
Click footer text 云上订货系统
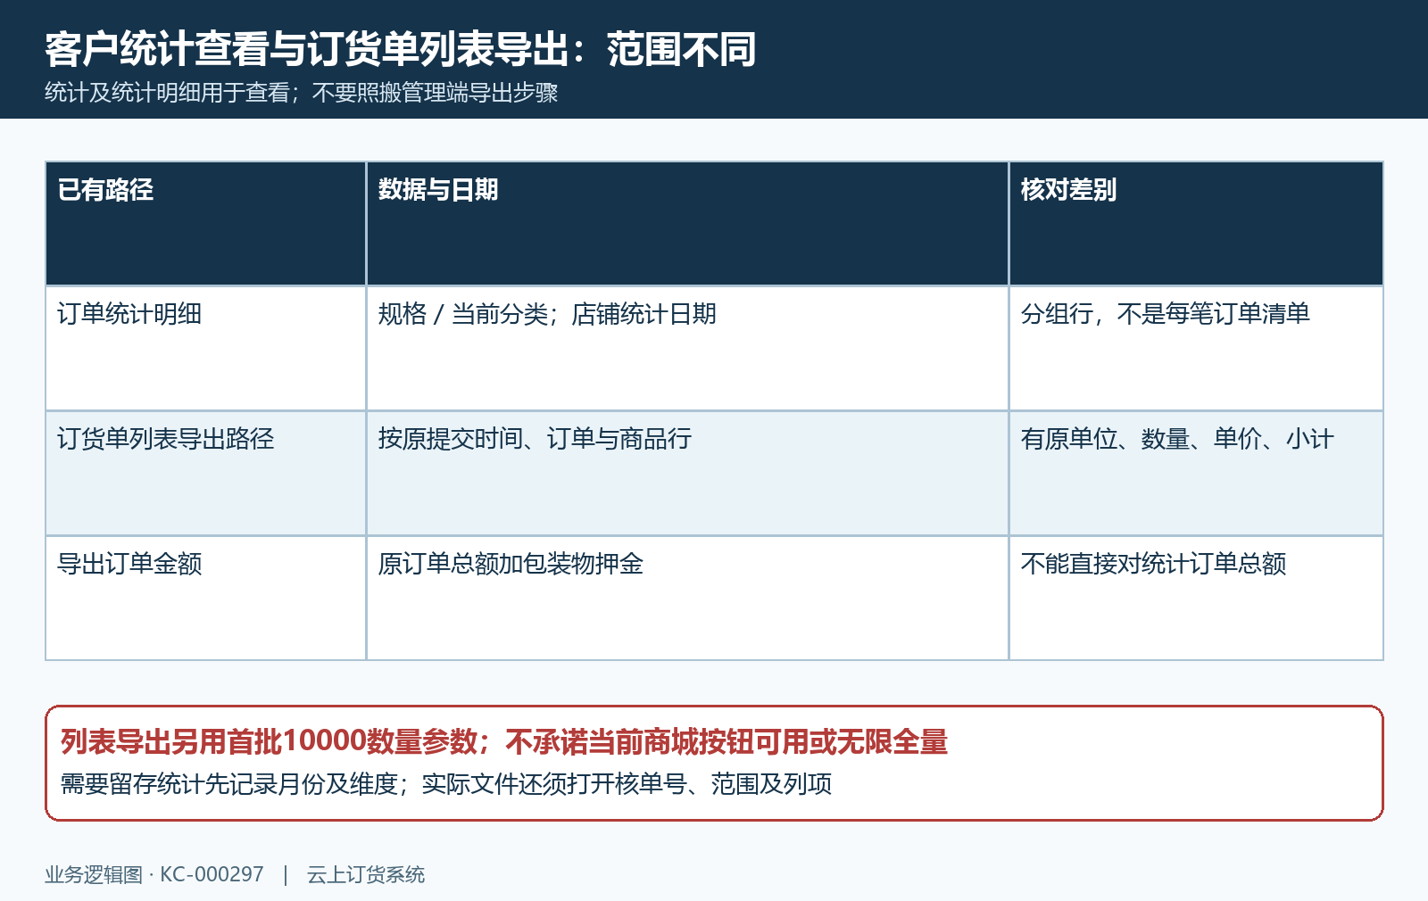(366, 875)
